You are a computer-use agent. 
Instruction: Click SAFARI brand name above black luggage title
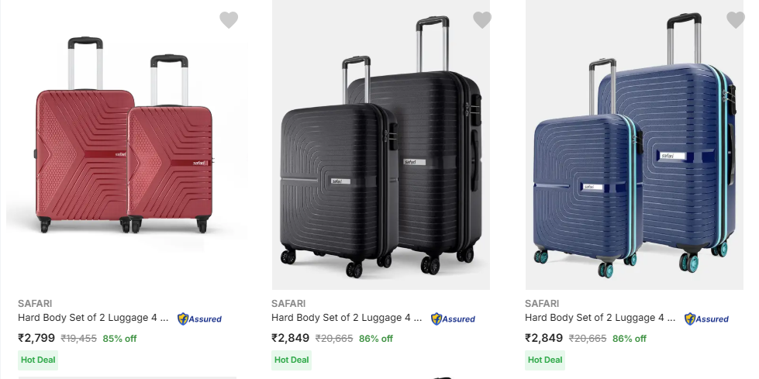[288, 303]
